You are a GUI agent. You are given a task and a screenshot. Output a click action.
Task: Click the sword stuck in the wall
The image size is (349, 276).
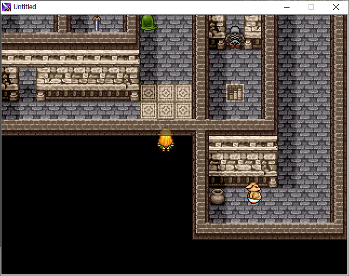(x=96, y=24)
